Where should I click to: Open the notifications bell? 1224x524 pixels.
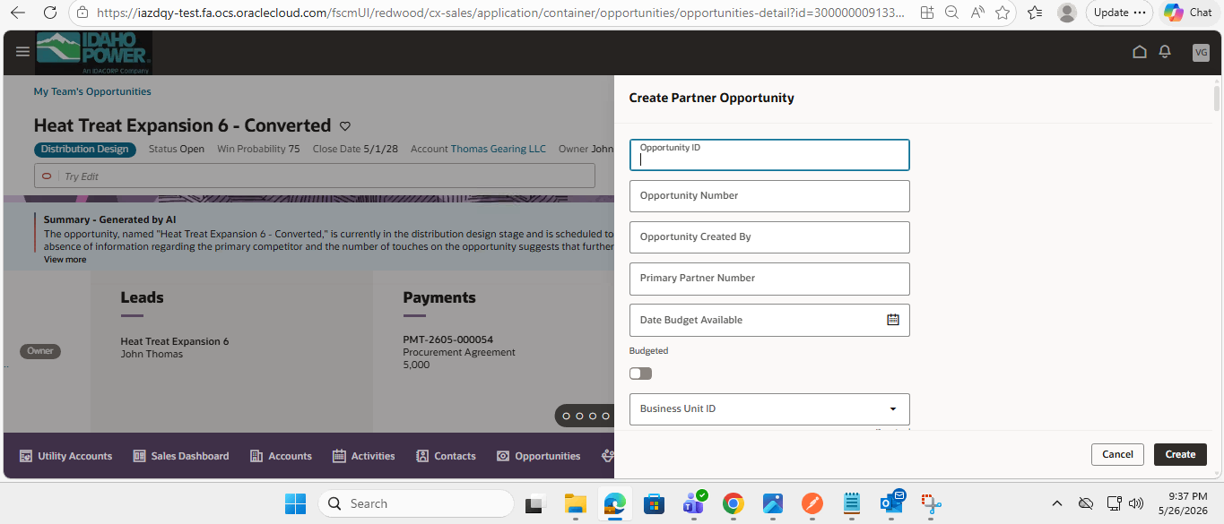[1165, 52]
